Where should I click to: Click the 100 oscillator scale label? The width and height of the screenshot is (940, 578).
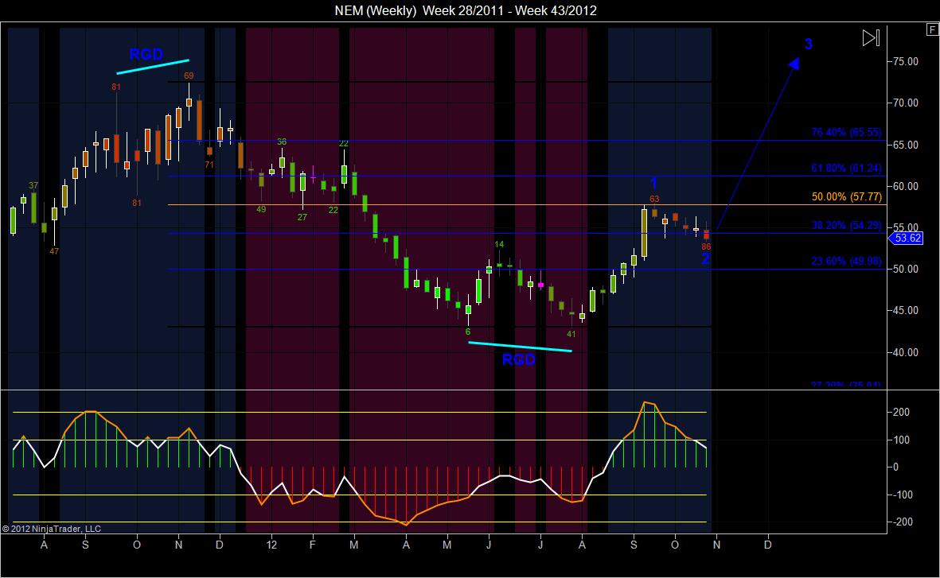tap(901, 440)
